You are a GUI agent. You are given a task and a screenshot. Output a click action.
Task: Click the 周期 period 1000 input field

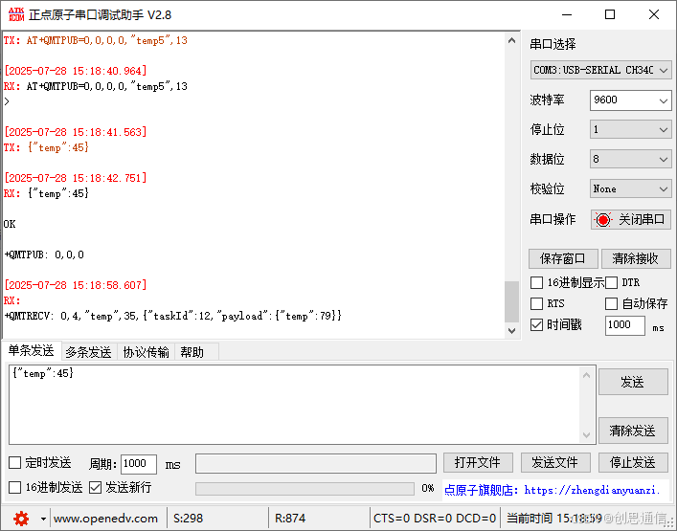point(139,464)
